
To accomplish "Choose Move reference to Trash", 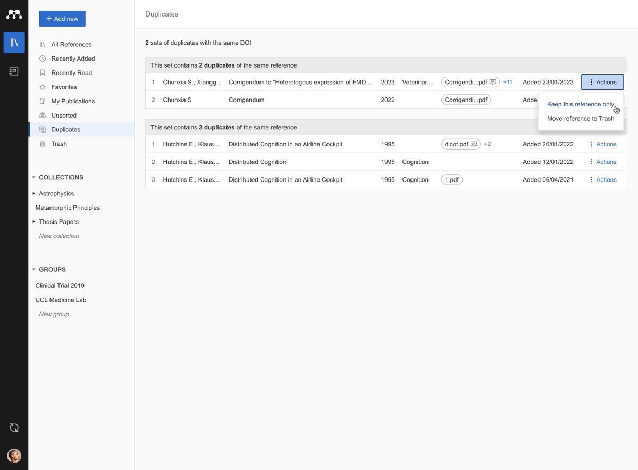I will click(x=581, y=118).
